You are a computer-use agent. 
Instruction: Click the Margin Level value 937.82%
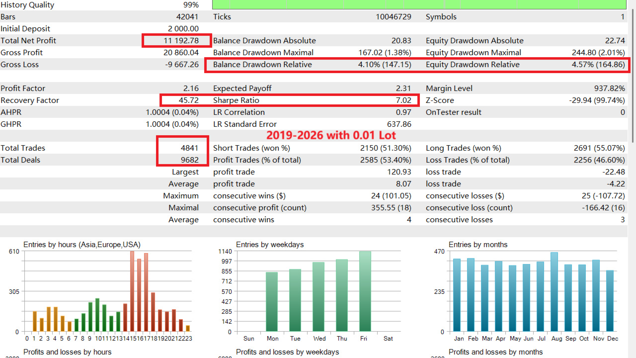pos(609,88)
